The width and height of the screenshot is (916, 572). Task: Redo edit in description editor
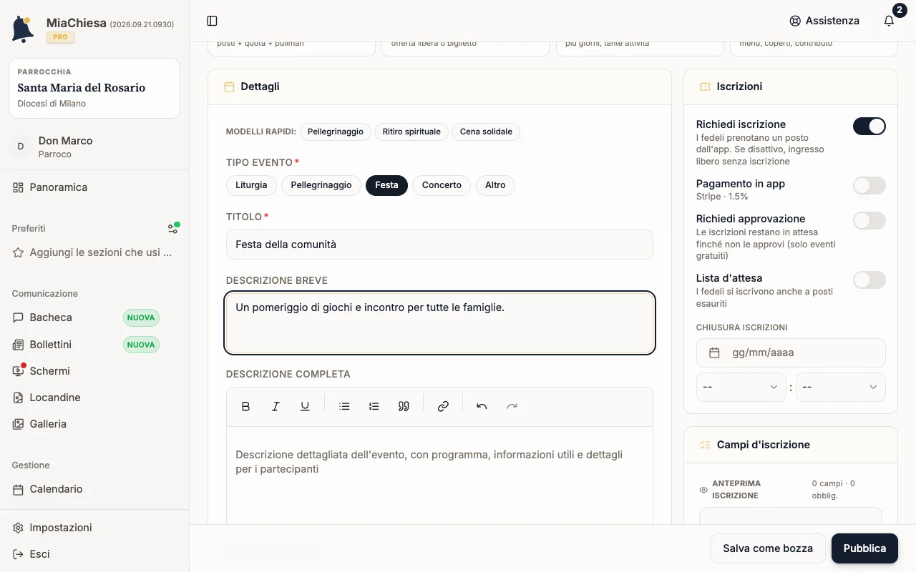[512, 406]
